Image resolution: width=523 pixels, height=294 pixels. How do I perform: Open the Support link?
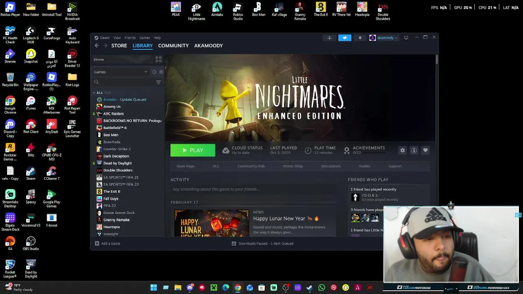tap(395, 166)
